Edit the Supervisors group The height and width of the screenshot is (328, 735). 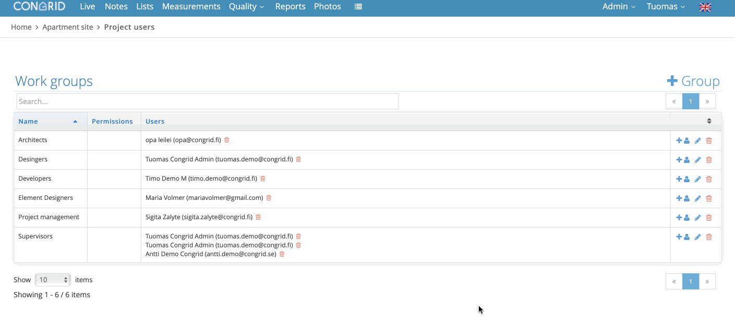click(x=698, y=237)
